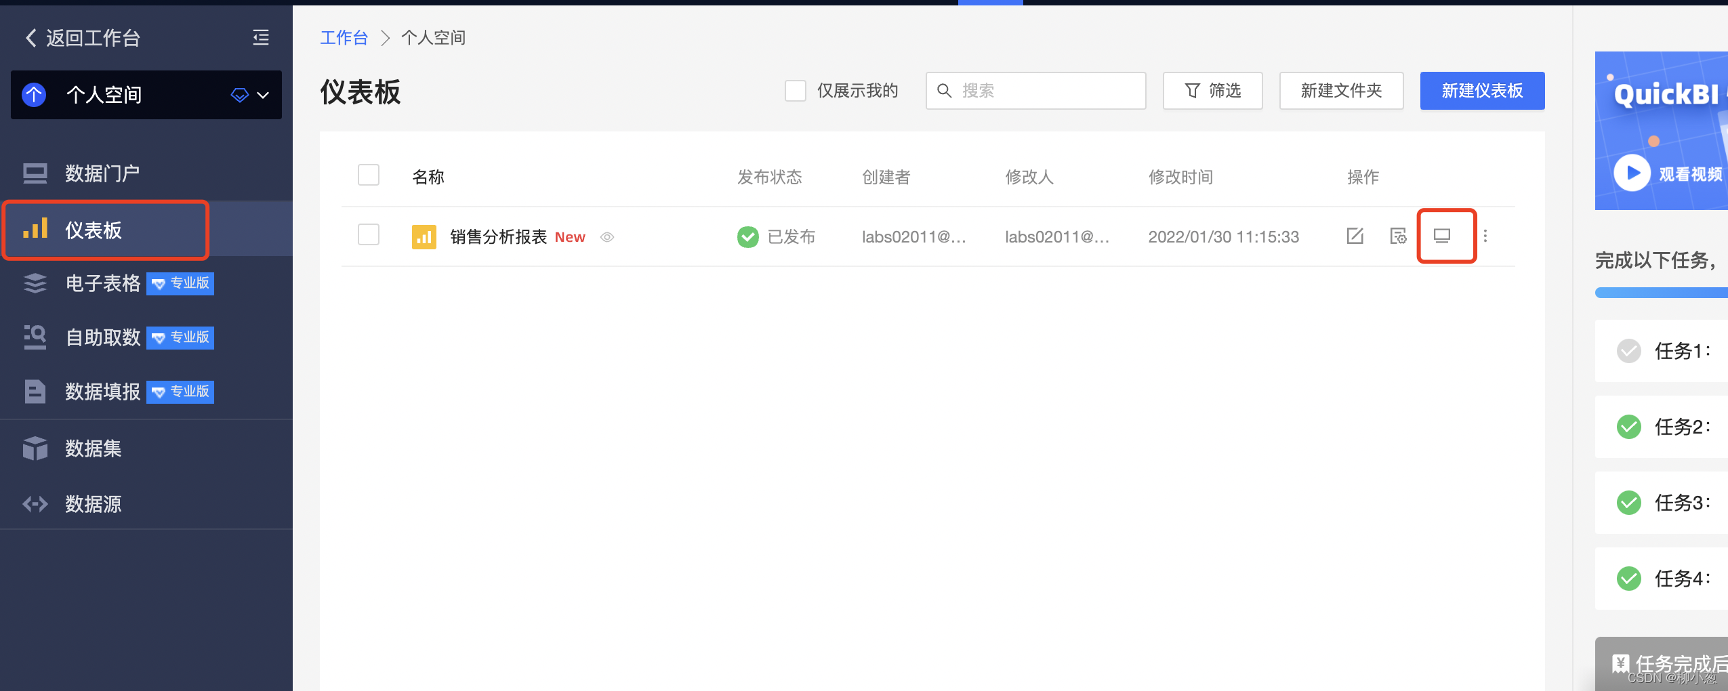Collapse the sidebar with the menu fold icon
The width and height of the screenshot is (1728, 691).
pyautogui.click(x=261, y=37)
